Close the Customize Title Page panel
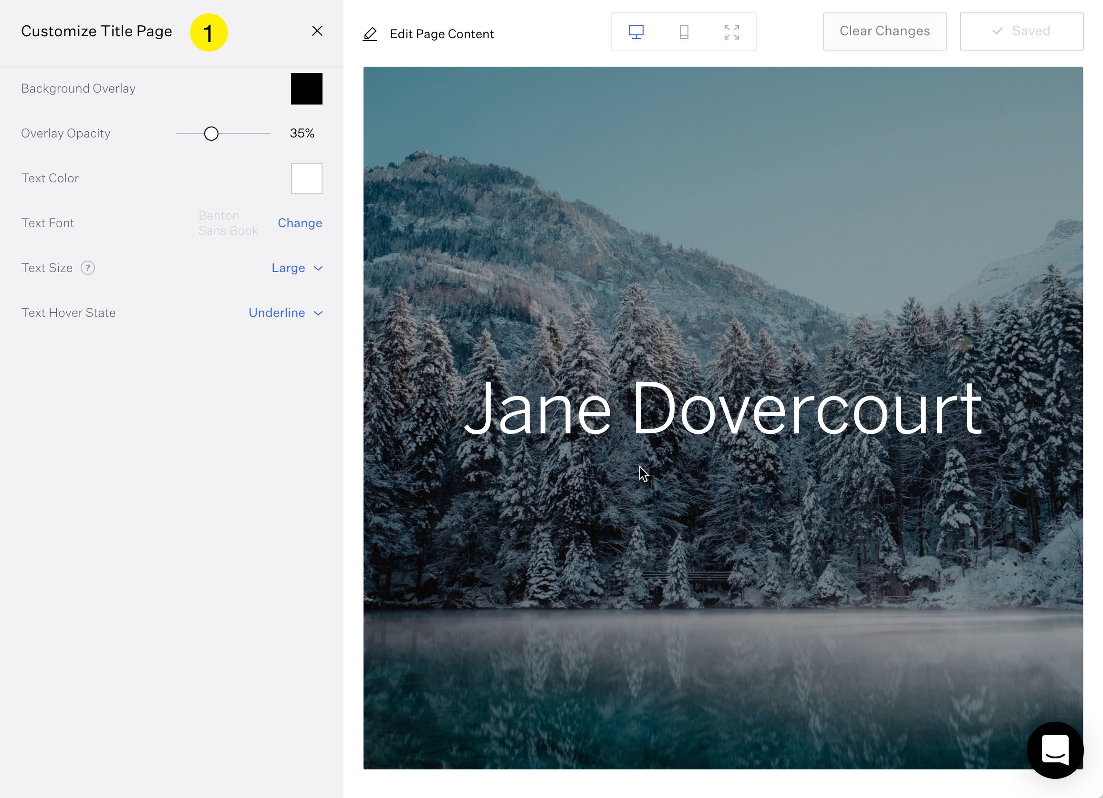The height and width of the screenshot is (798, 1103). point(317,31)
